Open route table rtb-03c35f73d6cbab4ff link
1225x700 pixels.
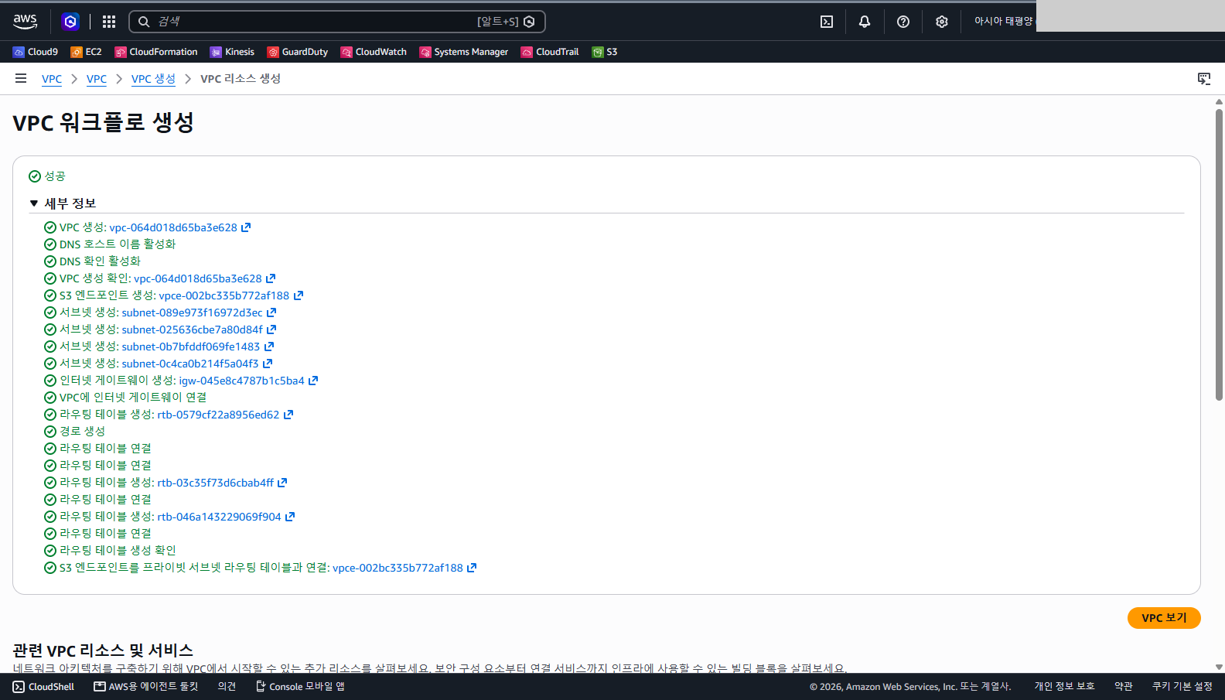(x=222, y=483)
